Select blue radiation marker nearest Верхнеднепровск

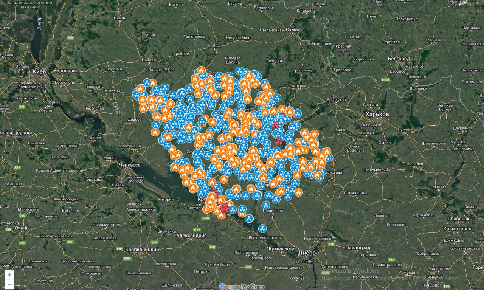click(262, 228)
